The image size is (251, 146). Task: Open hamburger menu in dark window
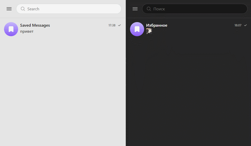click(x=135, y=9)
